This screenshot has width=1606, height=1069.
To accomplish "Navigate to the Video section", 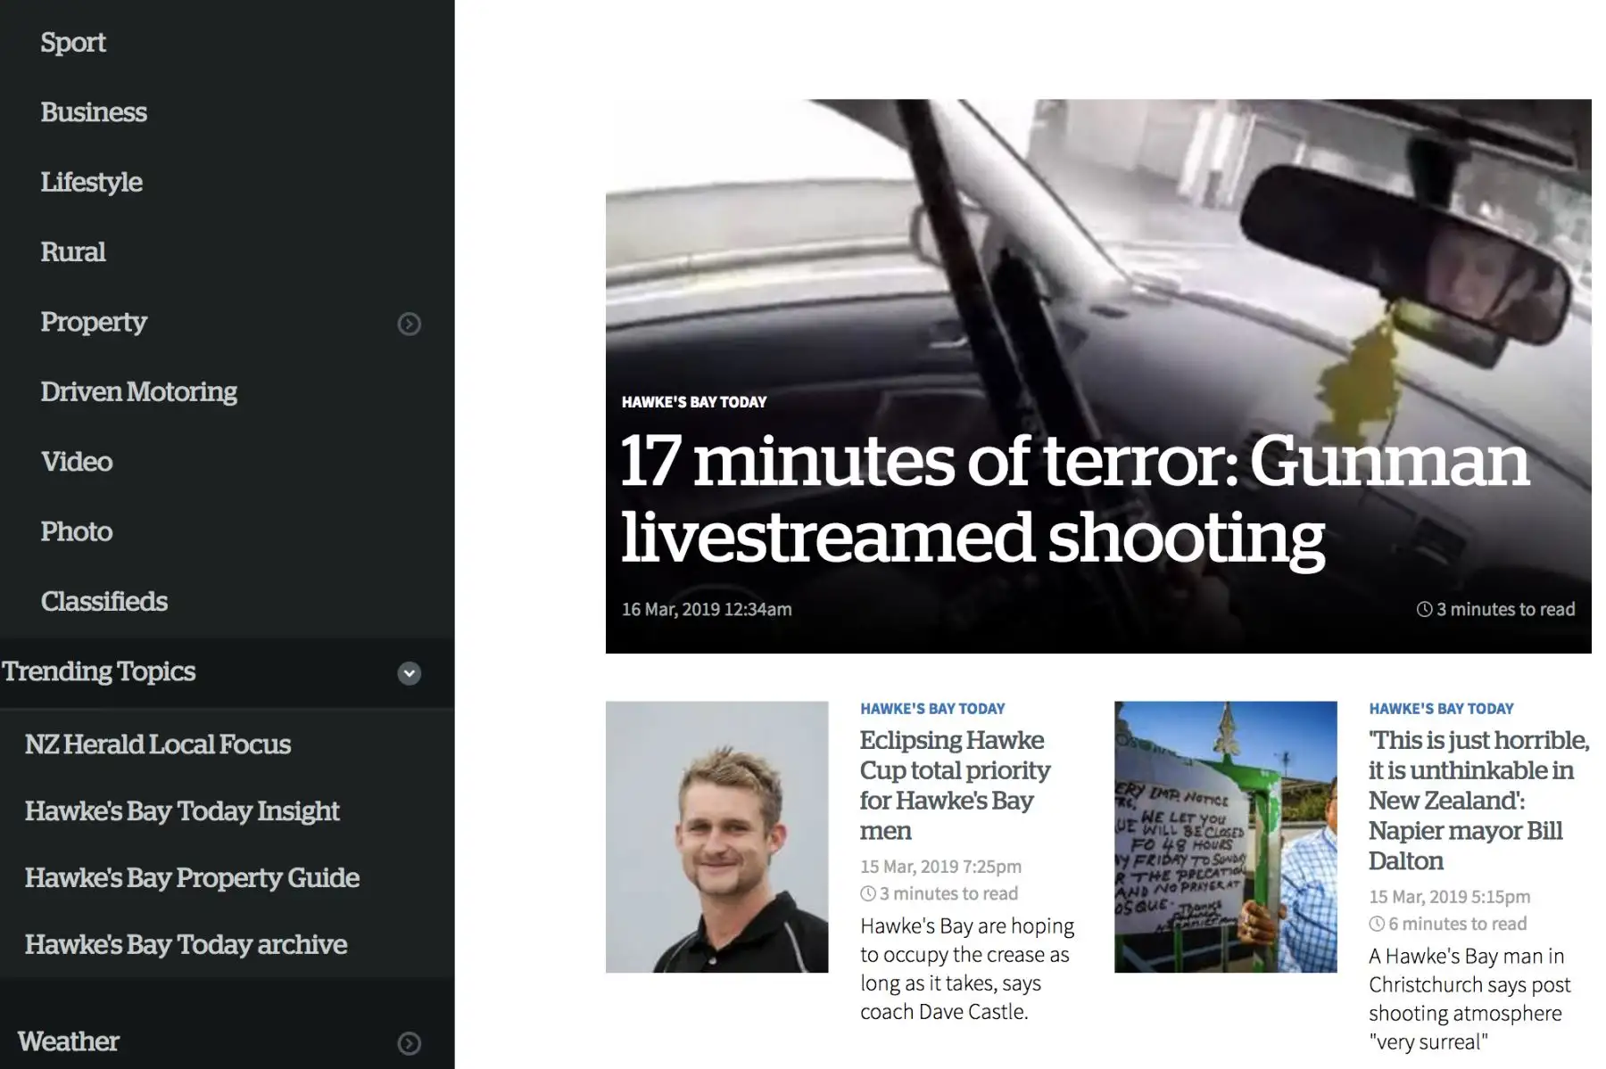I will pyautogui.click(x=77, y=462).
